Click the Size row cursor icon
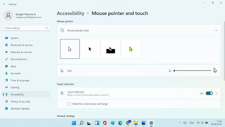225x127 pixels. (x=62, y=71)
